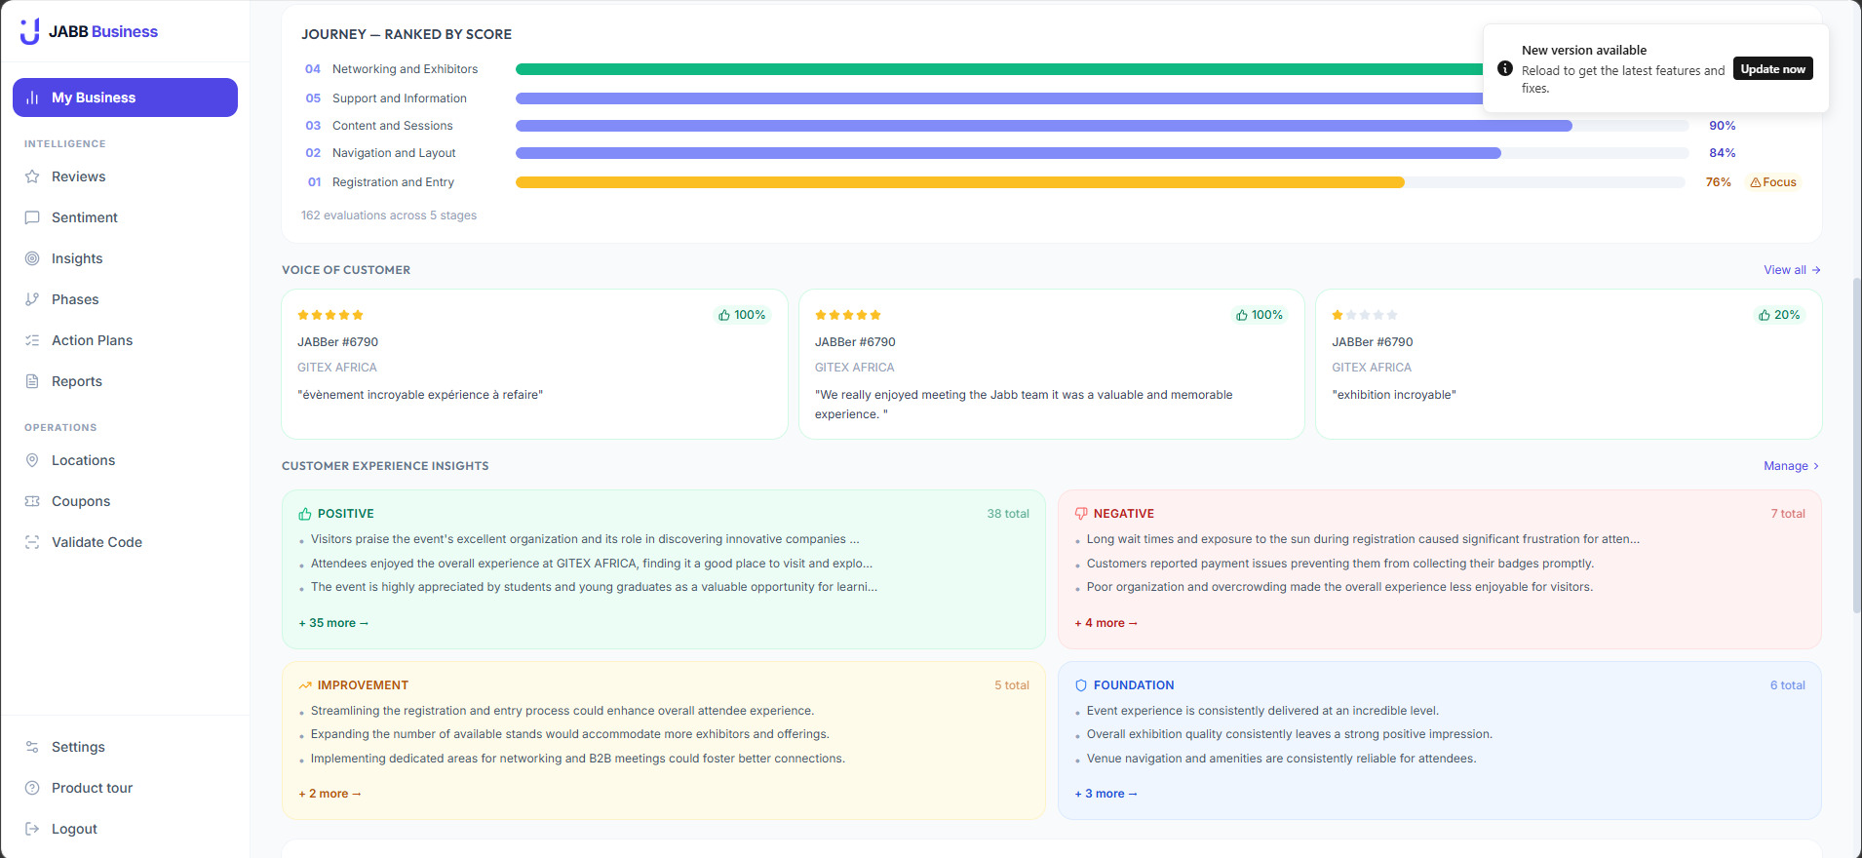Click the Logout exit icon
Image resolution: width=1862 pixels, height=858 pixels.
pyautogui.click(x=32, y=829)
